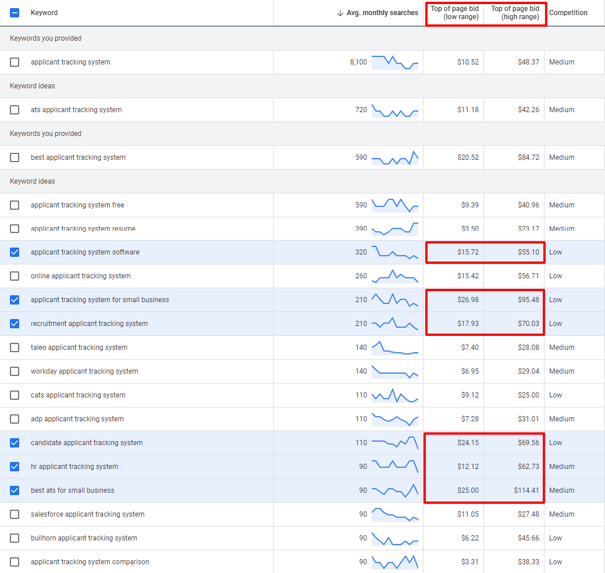Select the bullhorn applicant tracking system checkbox
605x573 pixels.
15,538
